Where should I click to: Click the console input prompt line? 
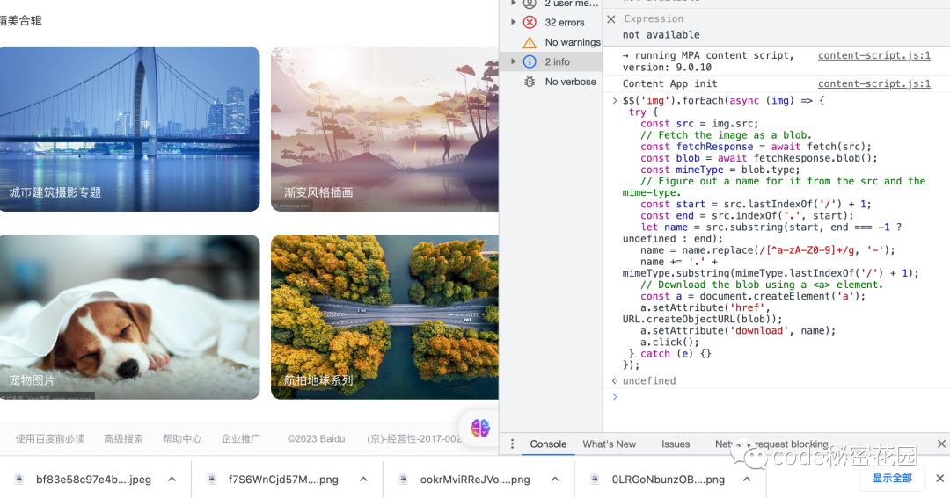tap(776, 397)
